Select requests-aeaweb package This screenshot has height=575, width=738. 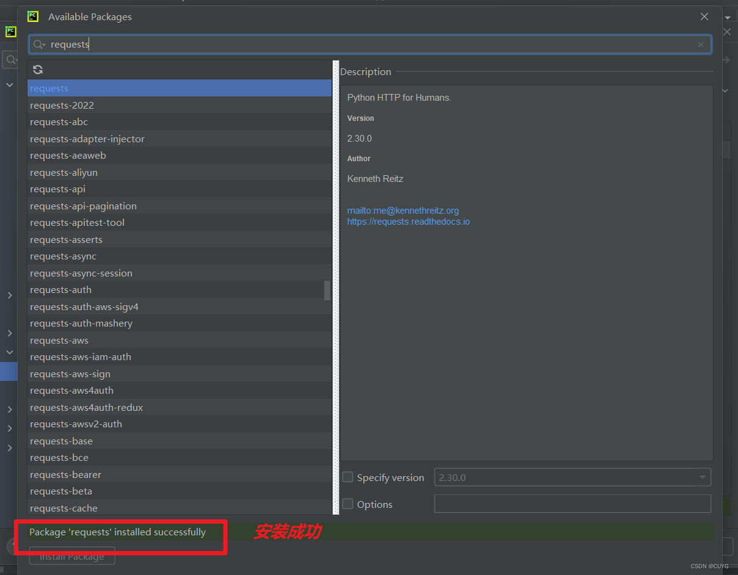179,156
